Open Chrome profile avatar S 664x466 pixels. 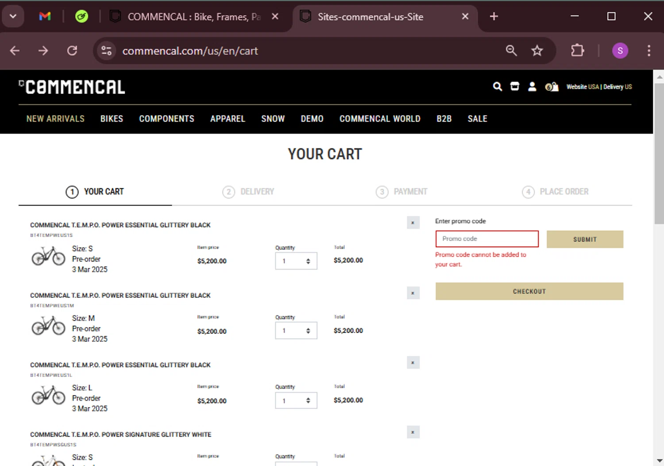pos(620,51)
